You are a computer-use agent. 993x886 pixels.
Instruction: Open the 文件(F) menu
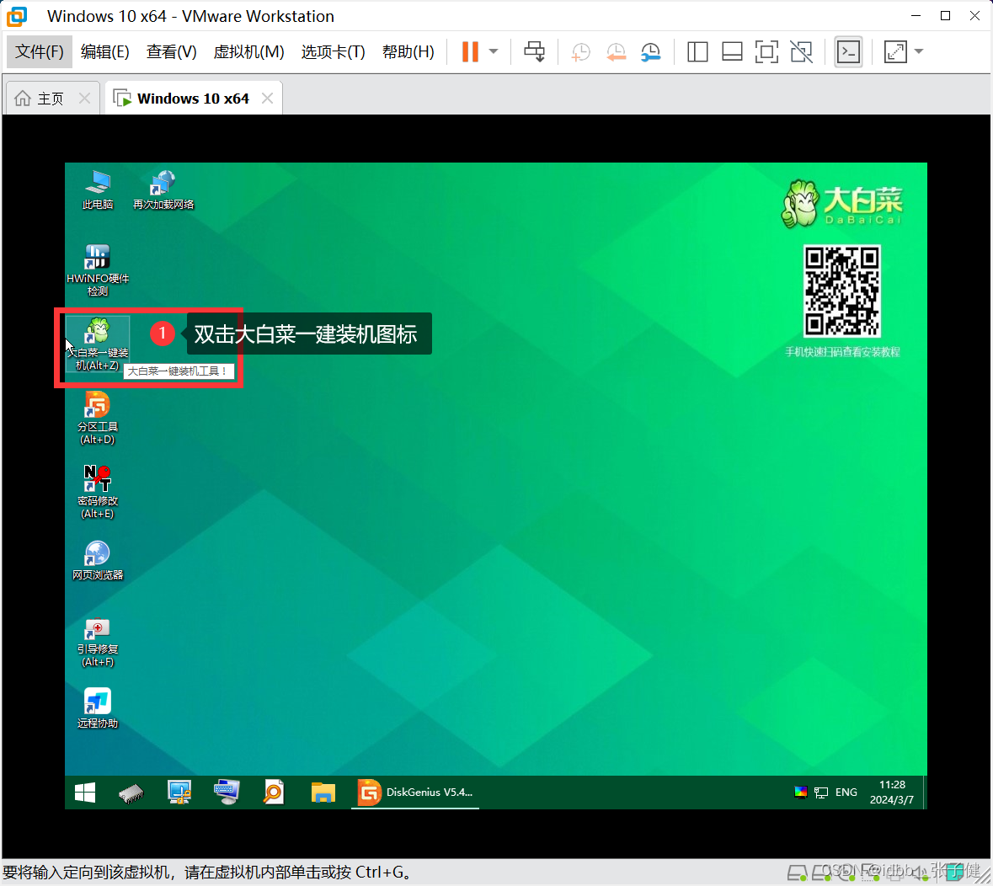(40, 52)
